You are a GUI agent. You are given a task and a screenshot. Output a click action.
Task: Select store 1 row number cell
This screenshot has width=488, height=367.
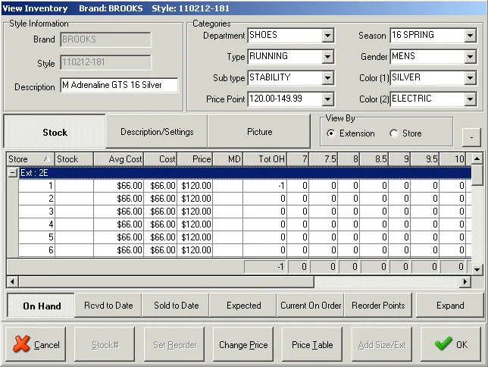click(x=36, y=186)
